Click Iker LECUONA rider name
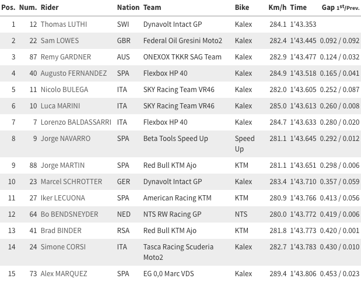The height and width of the screenshot is (282, 361). (63, 198)
